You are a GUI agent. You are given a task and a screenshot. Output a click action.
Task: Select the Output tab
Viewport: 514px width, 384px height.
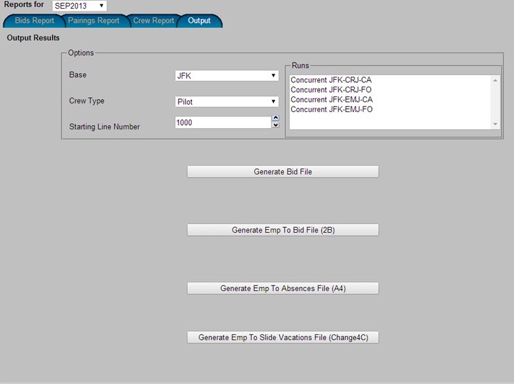[199, 20]
